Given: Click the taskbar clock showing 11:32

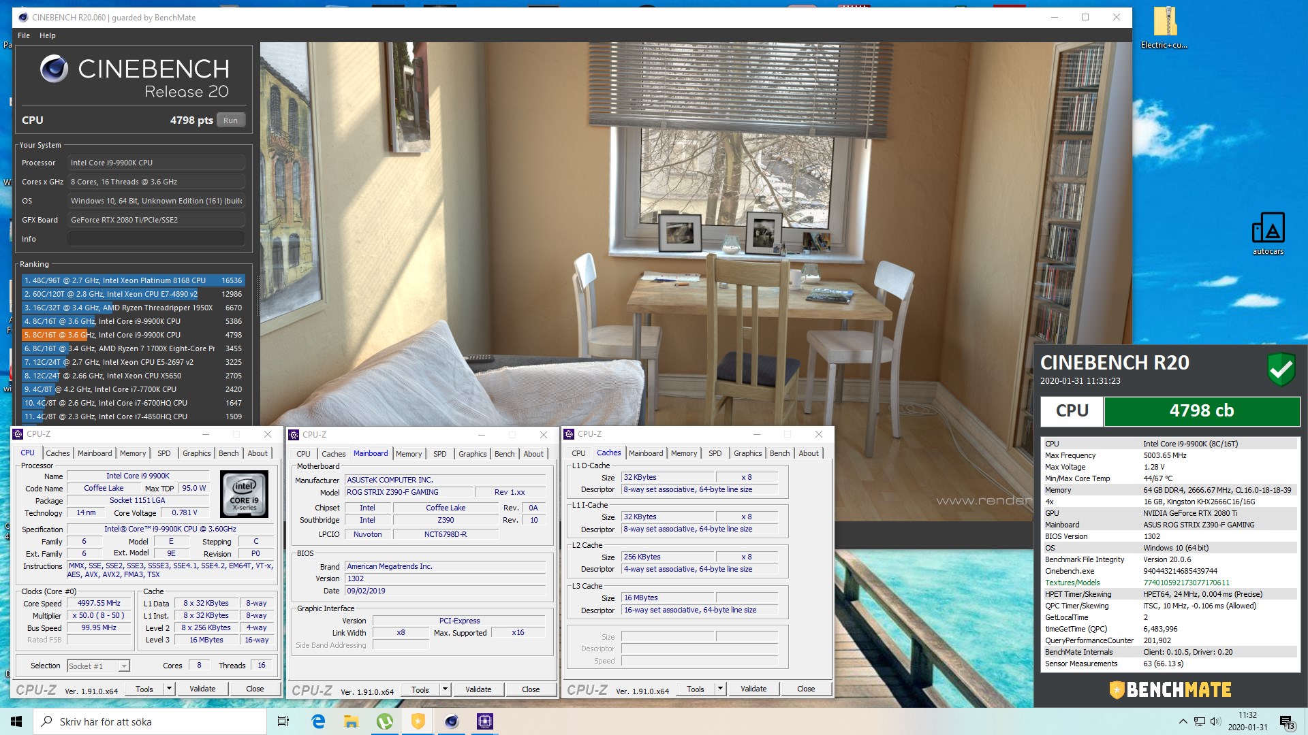Looking at the screenshot, I should 1247,721.
